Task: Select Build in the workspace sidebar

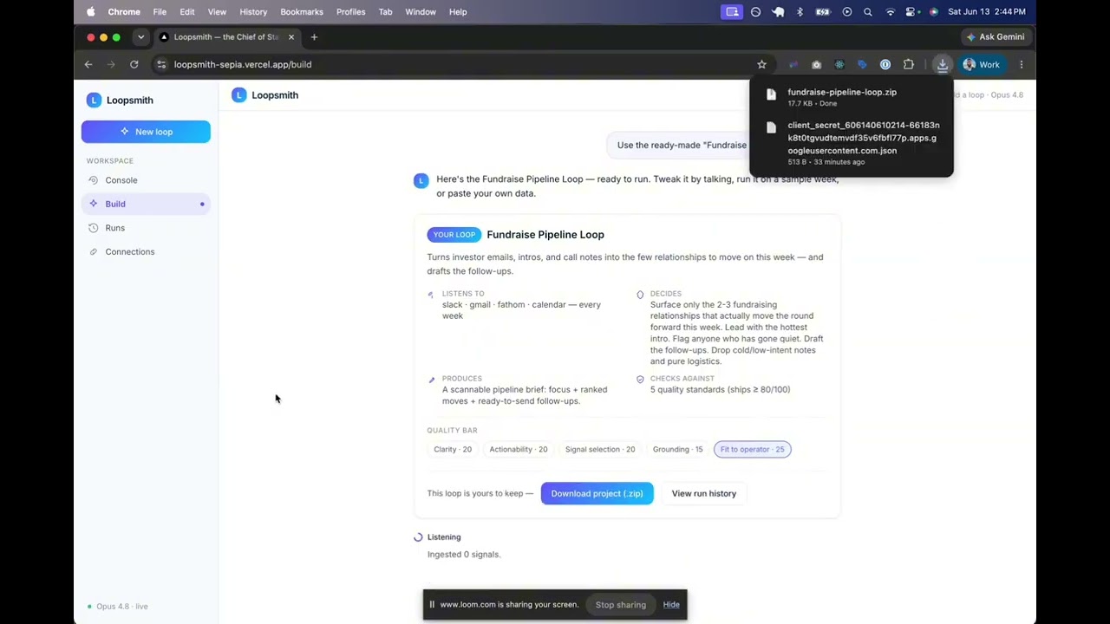Action: [x=146, y=204]
